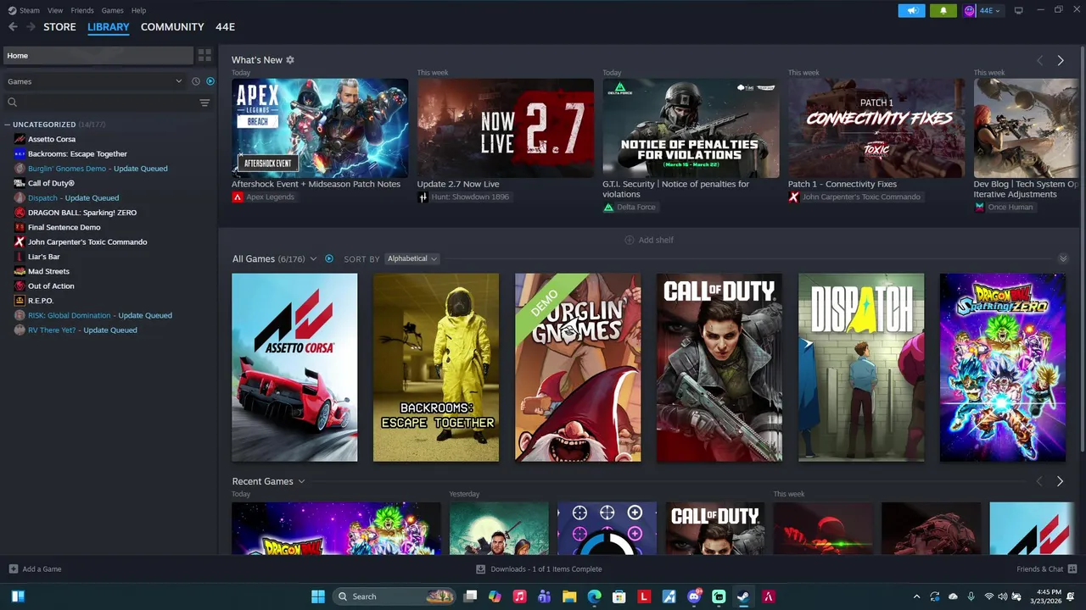The image size is (1086, 610).
Task: Toggle the play filter icon next to All Games
Action: click(329, 258)
